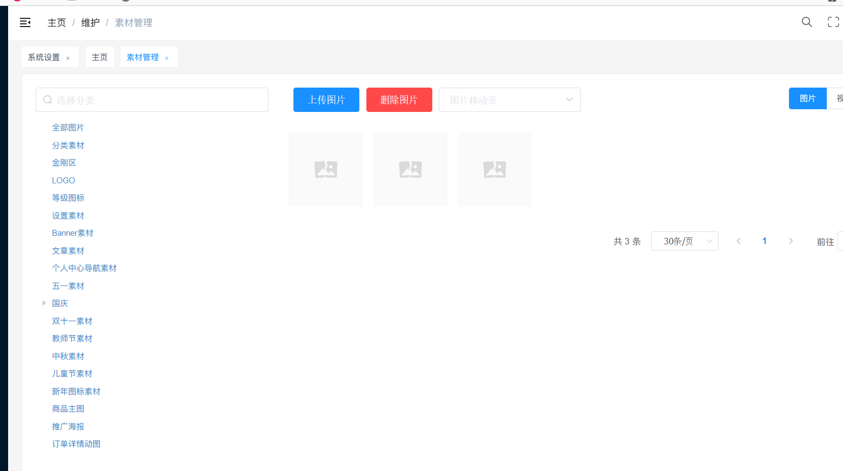The height and width of the screenshot is (471, 843).
Task: Select the third image thumbnail
Action: [494, 169]
